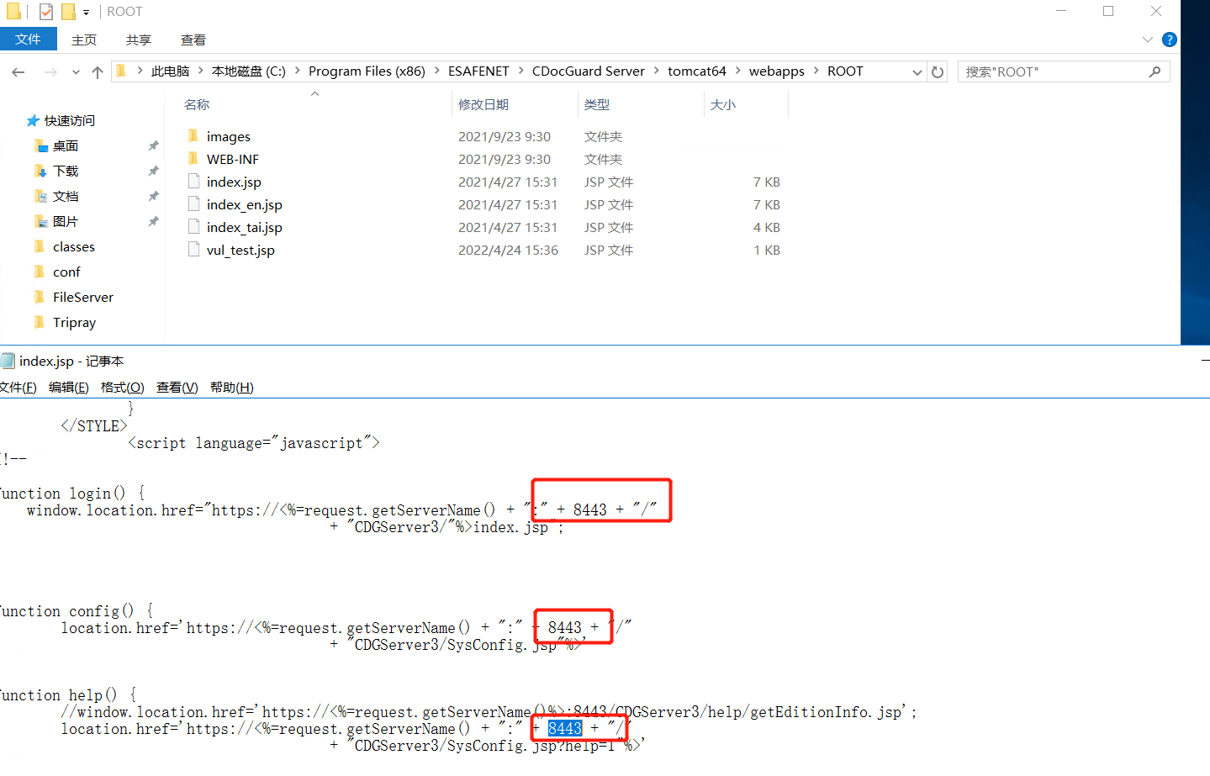Click the Up directory arrow

tap(98, 72)
